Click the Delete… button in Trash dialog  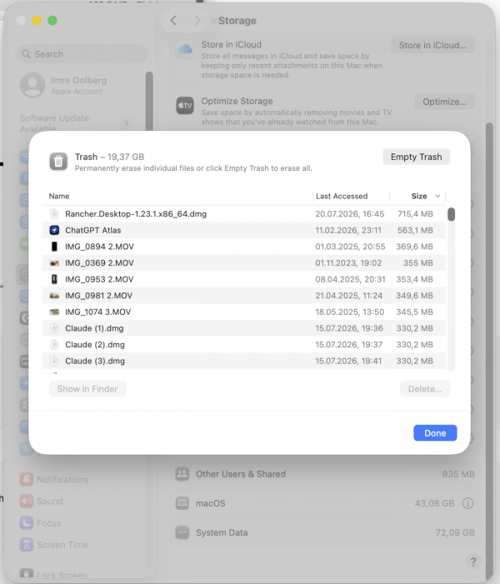click(425, 389)
